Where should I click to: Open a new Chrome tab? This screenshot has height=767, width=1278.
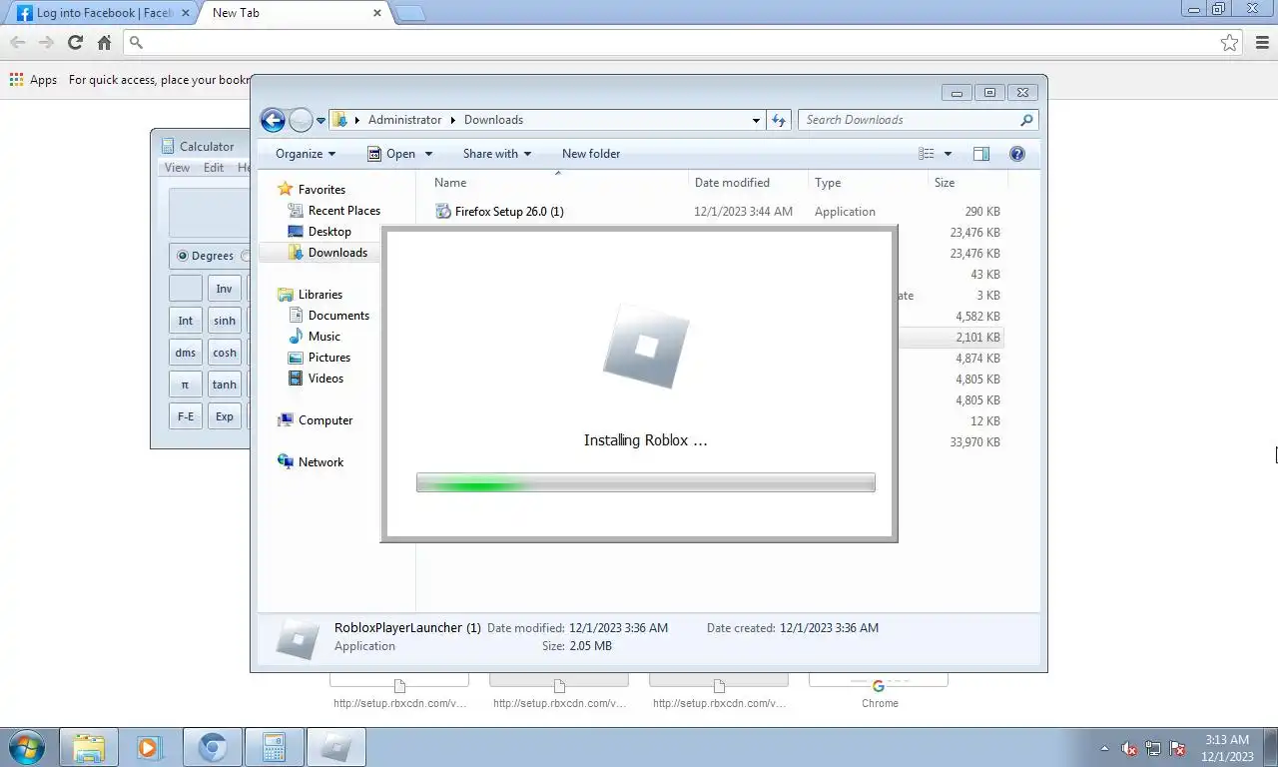410,14
